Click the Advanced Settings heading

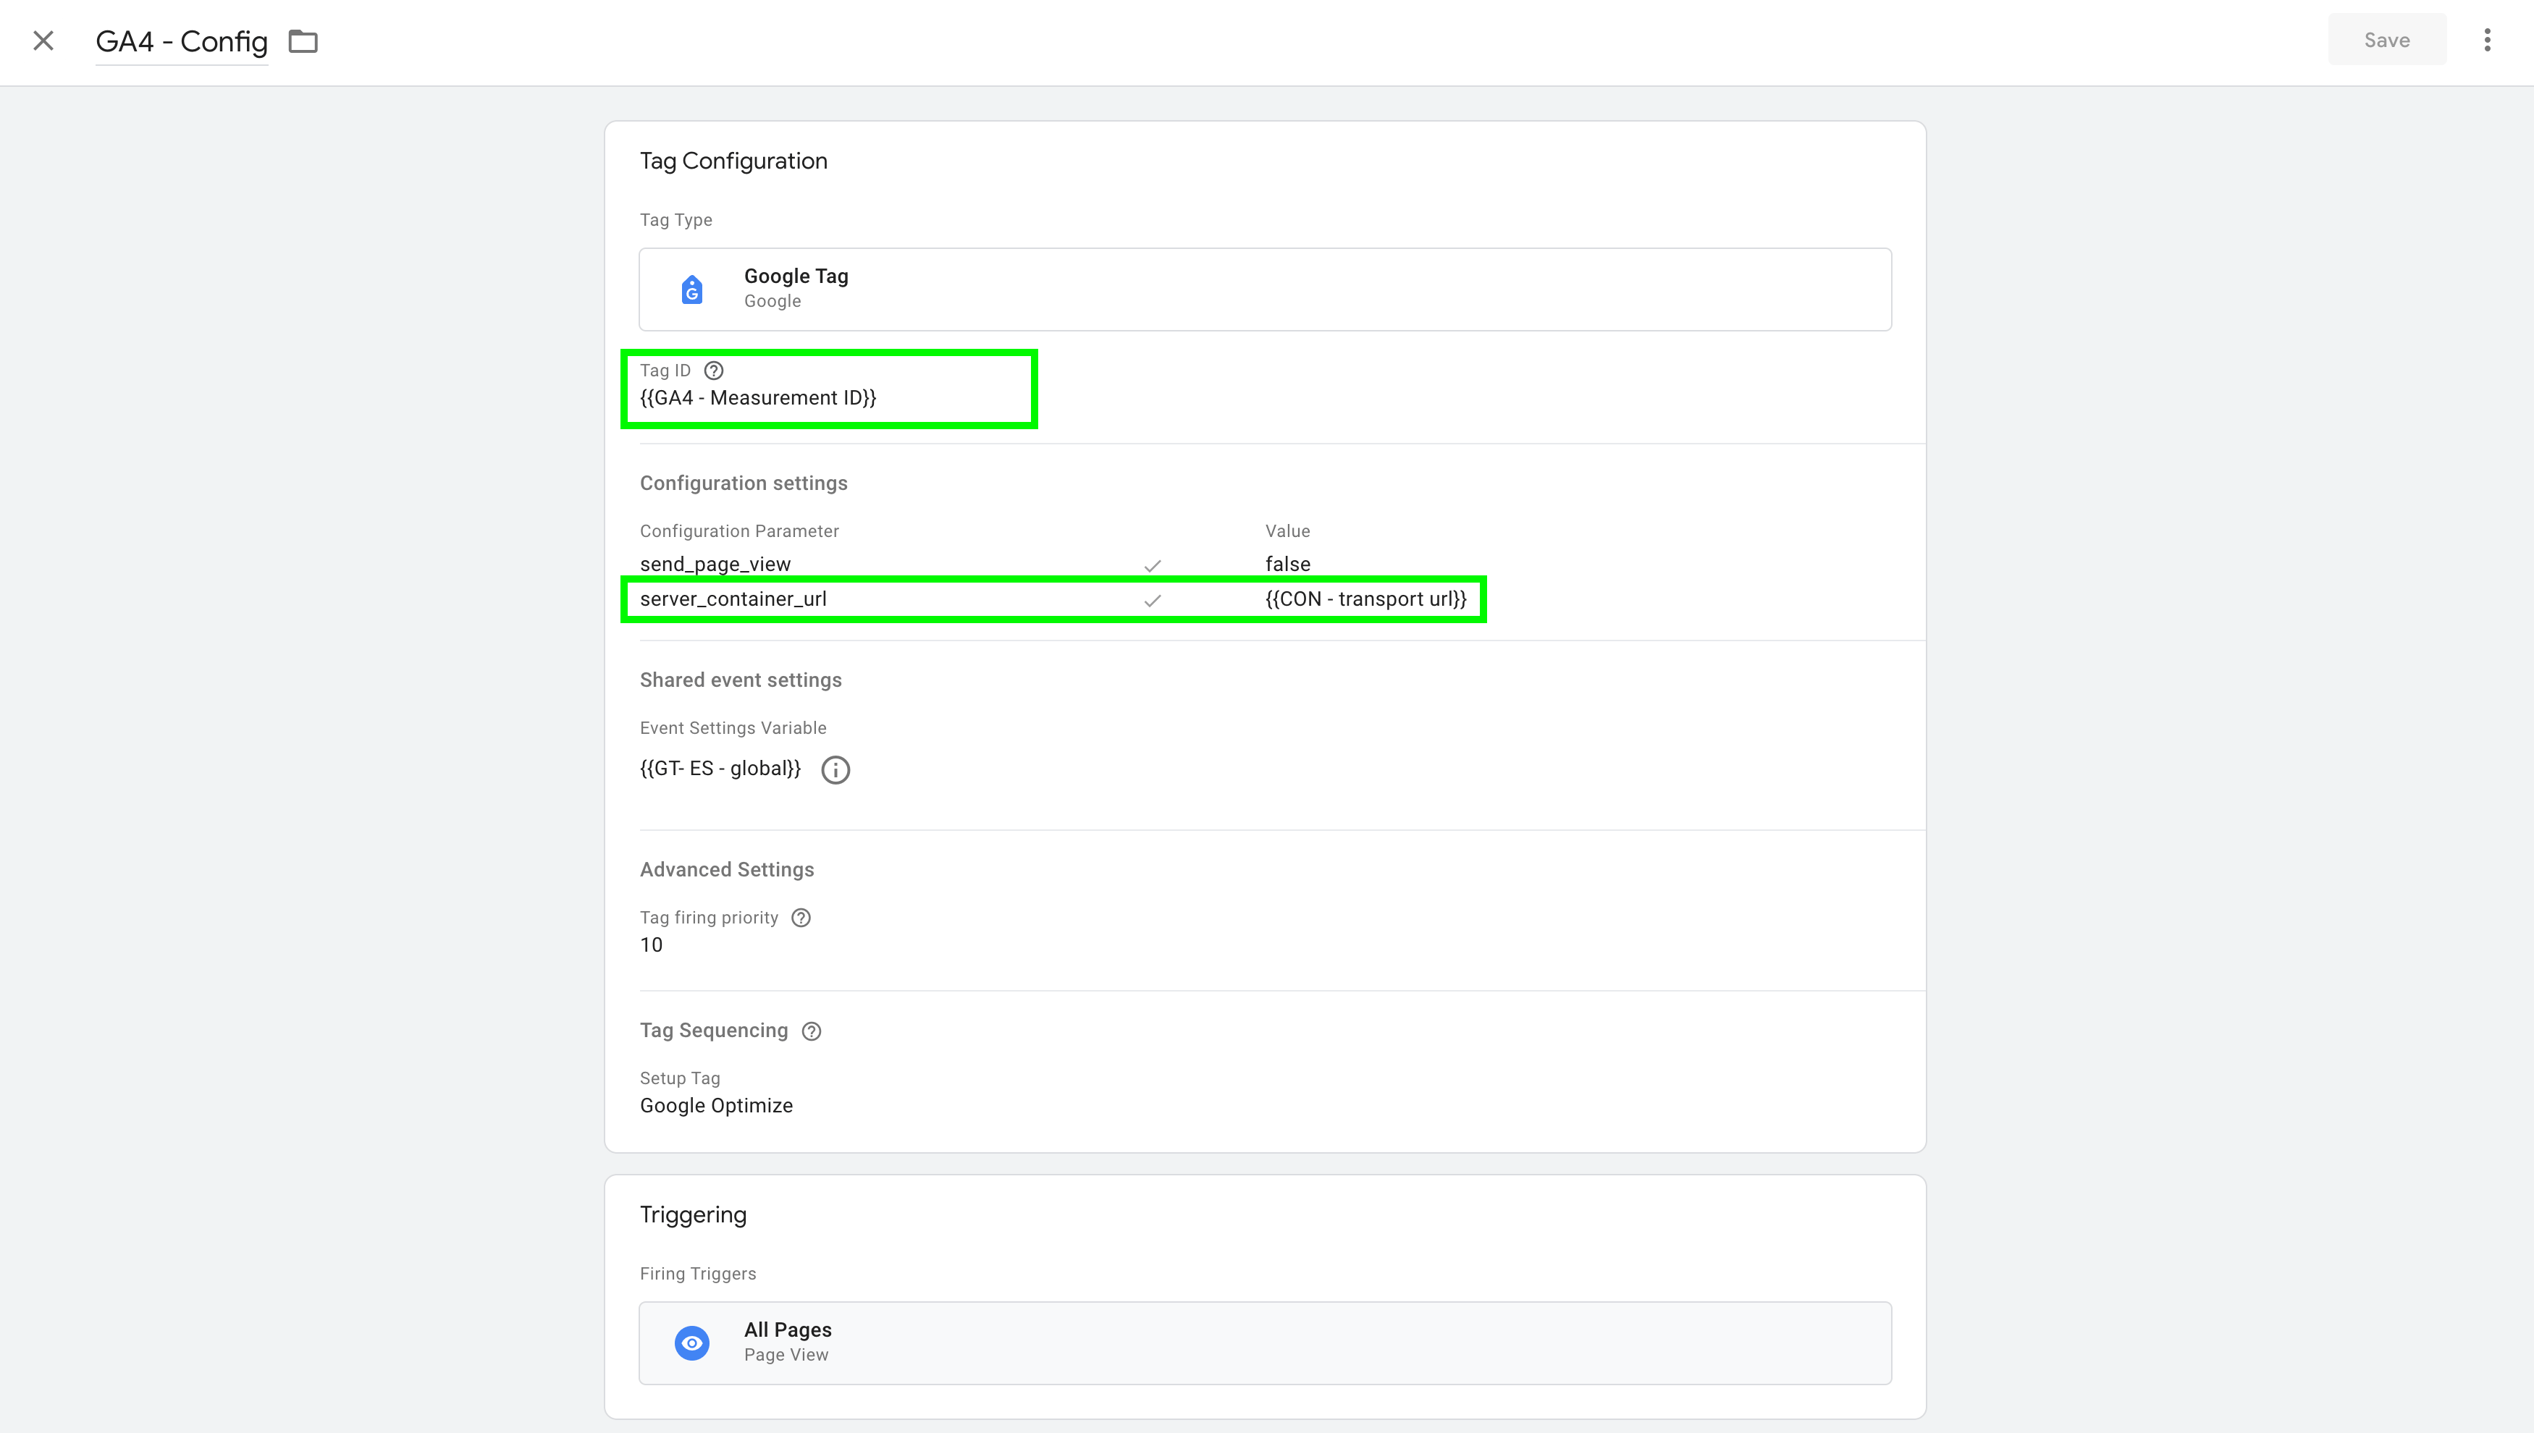(x=726, y=870)
